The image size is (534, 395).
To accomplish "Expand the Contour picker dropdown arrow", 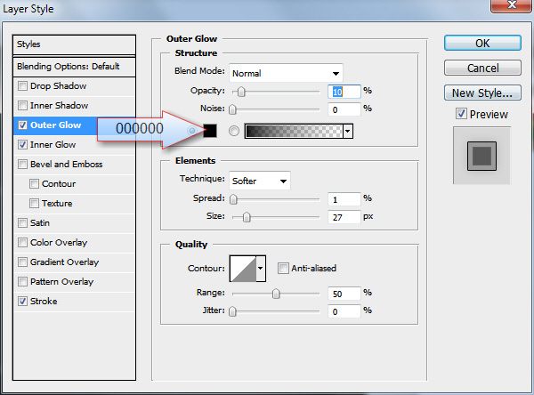I will 261,269.
